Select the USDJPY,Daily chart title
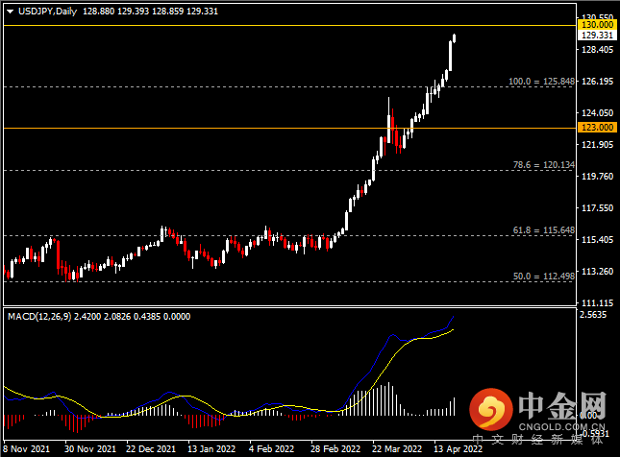Screen dimensions: 620x457 47,12
